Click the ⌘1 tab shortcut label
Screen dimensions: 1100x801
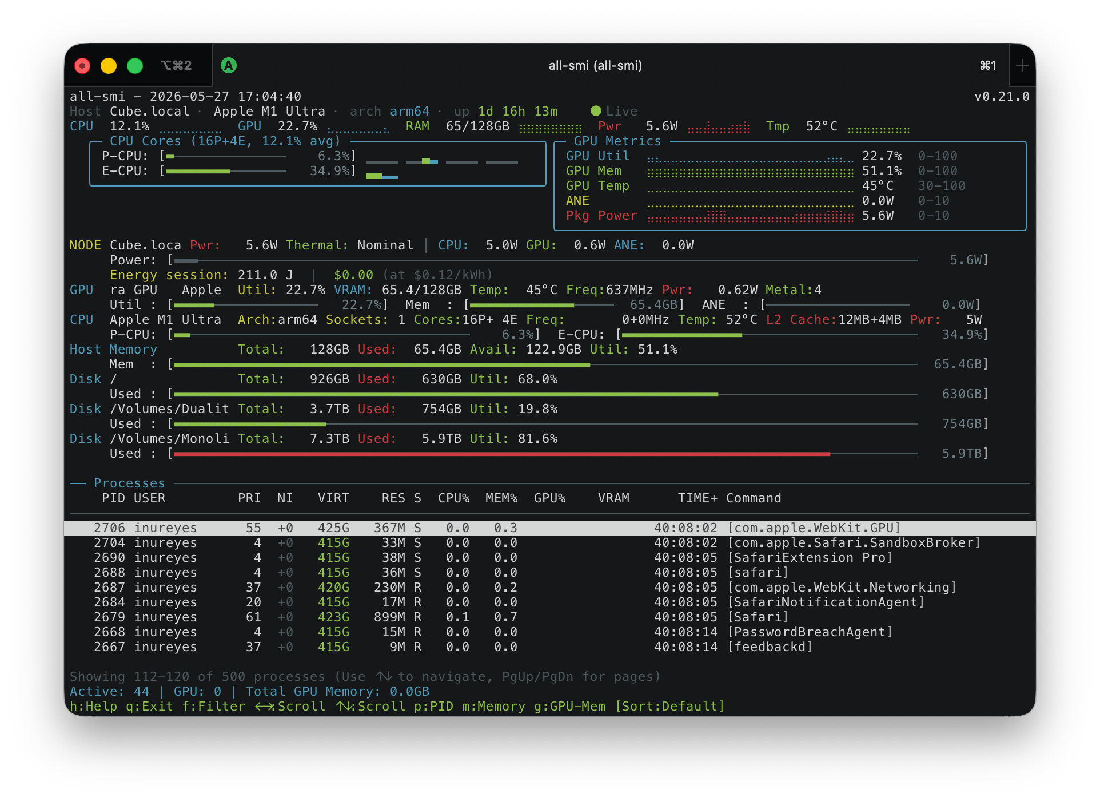(x=988, y=66)
